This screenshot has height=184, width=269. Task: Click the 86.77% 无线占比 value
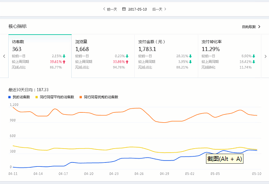pos(56,67)
